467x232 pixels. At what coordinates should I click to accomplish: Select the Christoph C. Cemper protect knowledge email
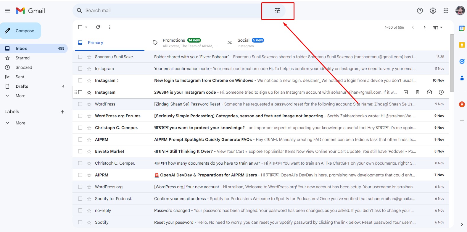pos(80,128)
